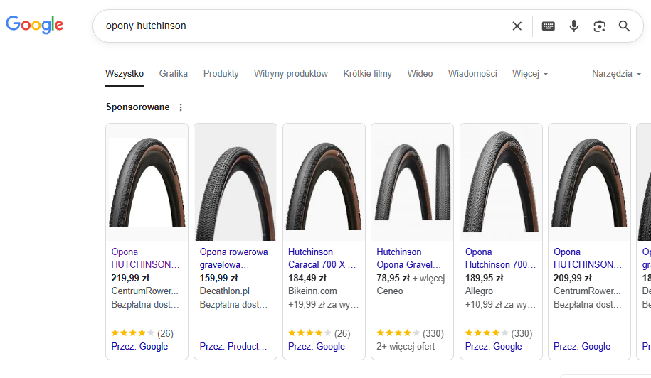The width and height of the screenshot is (651, 378).
Task: Click the Ceneo tire thumbnail with two tires
Action: pyautogui.click(x=412, y=182)
